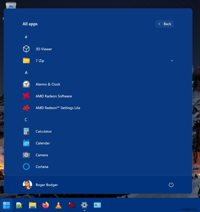Open the Start menu
This screenshot has width=200, height=212.
6,205
